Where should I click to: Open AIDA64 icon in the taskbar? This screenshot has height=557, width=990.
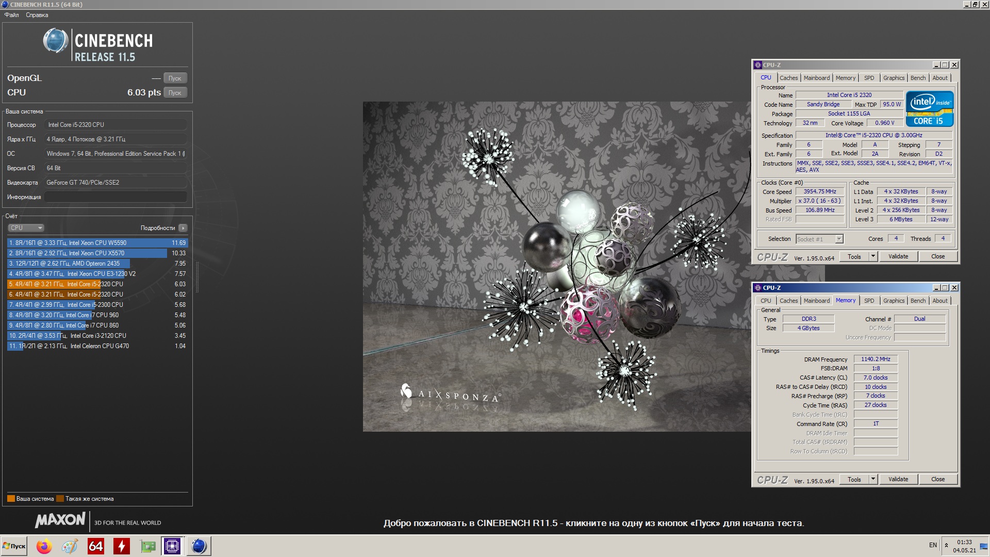pyautogui.click(x=96, y=546)
